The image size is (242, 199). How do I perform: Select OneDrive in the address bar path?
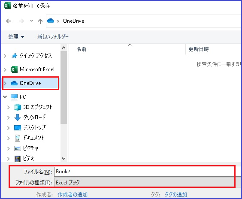pyautogui.click(x=74, y=21)
